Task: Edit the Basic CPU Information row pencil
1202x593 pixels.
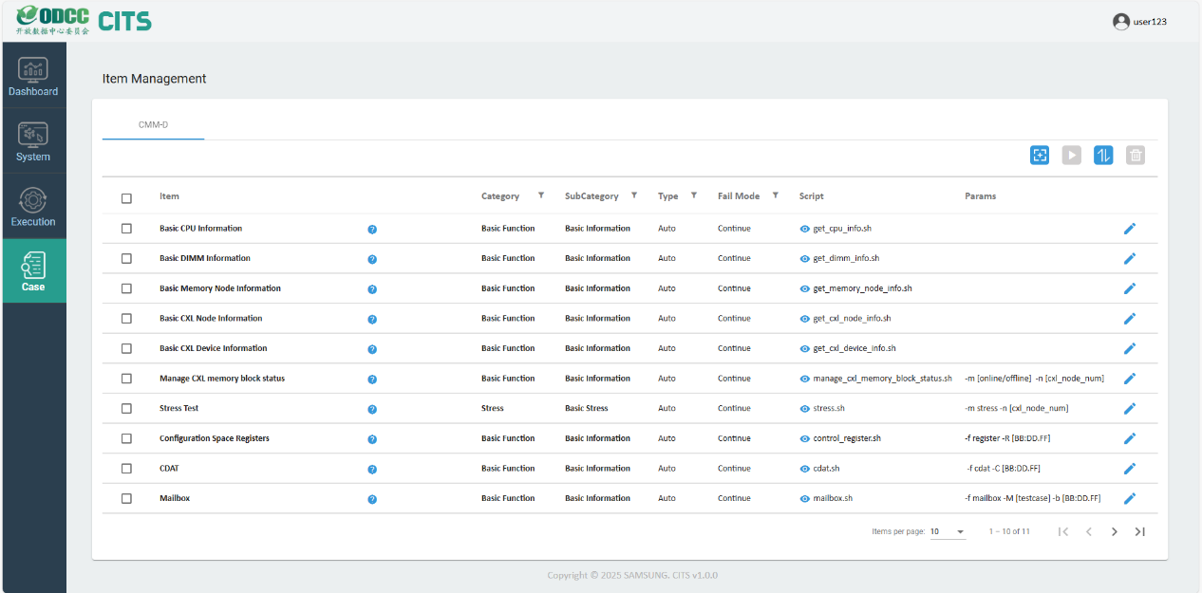Action: click(1130, 229)
